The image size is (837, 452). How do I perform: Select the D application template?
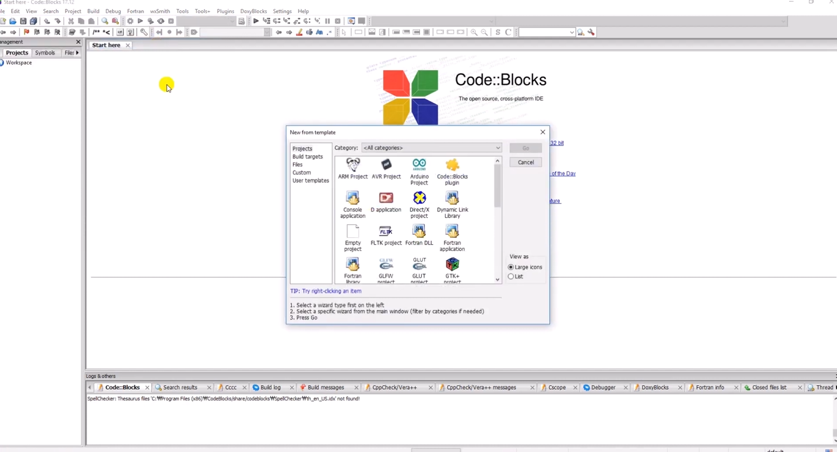pyautogui.click(x=386, y=202)
